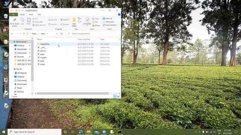
Task: Click the Properties checkmark icon
Action: coord(87,20)
